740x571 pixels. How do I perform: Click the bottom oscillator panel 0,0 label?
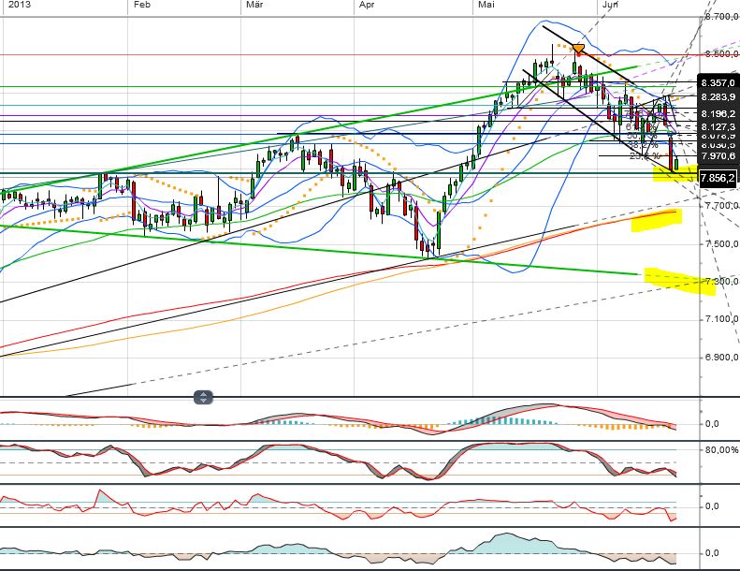point(712,553)
